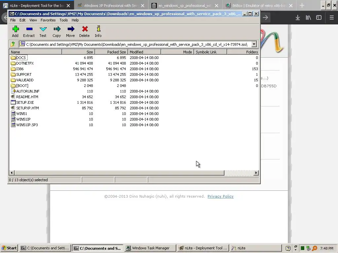Select the [BOOT] folder icon
The width and height of the screenshot is (338, 253).
(x=13, y=86)
